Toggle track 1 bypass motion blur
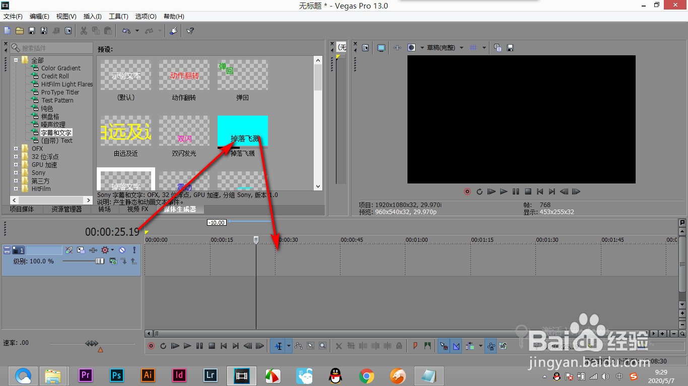 (x=69, y=250)
